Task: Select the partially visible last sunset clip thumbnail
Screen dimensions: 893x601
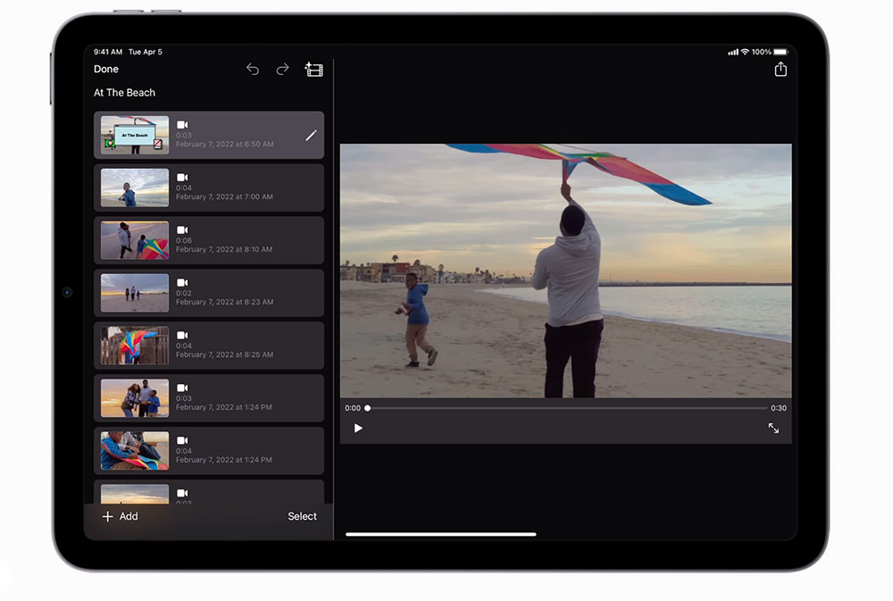Action: 135,494
